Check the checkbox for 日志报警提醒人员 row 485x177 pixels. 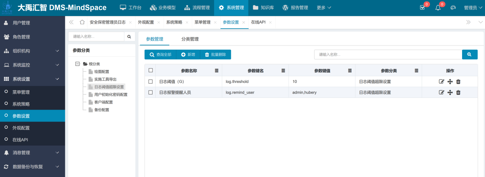pos(151,92)
